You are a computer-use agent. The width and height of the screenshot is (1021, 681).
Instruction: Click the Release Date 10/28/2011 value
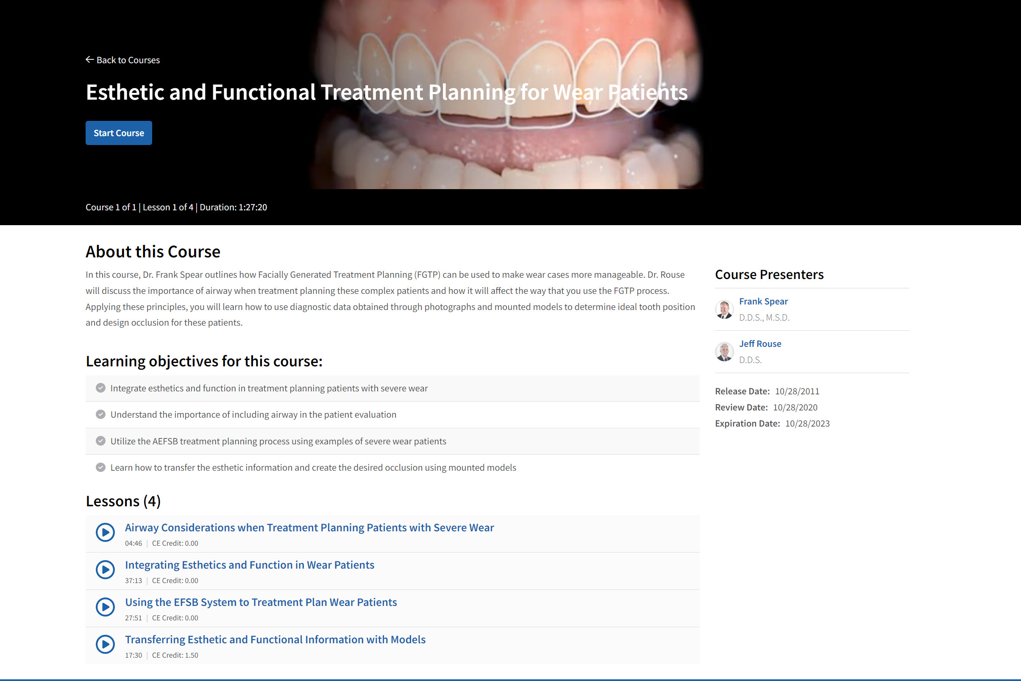pos(797,391)
